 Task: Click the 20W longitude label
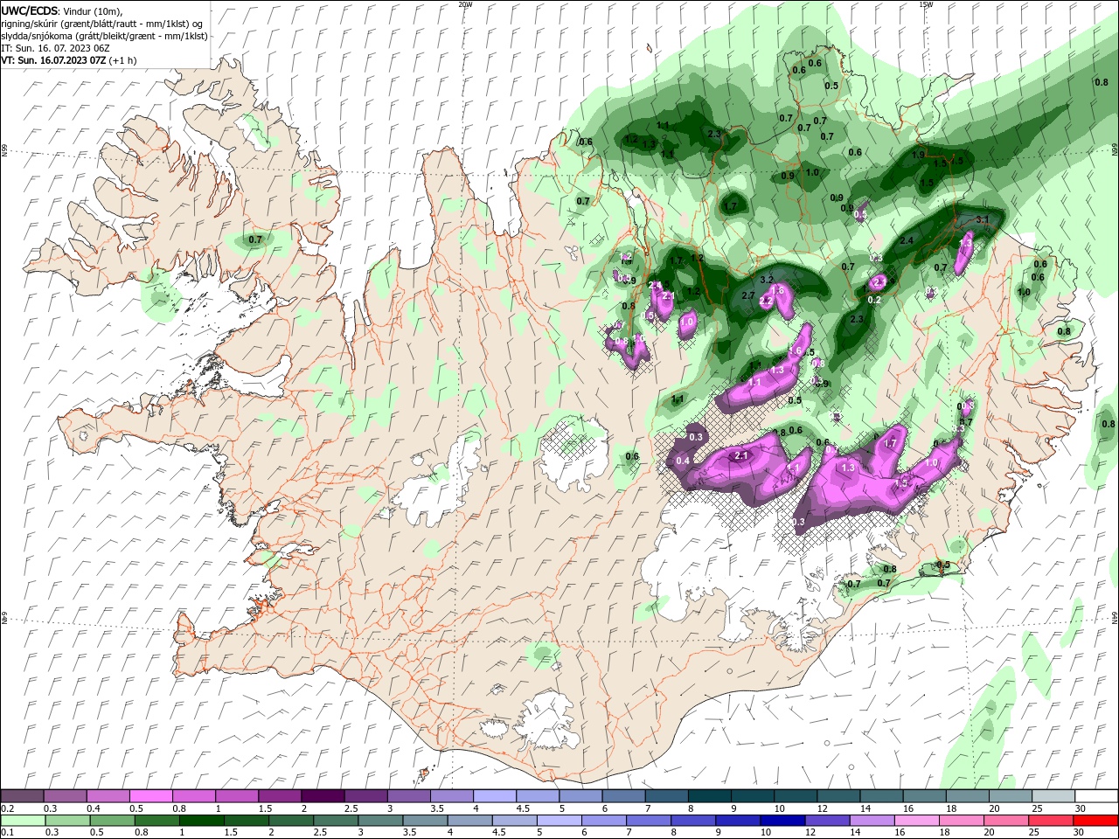(x=465, y=4)
